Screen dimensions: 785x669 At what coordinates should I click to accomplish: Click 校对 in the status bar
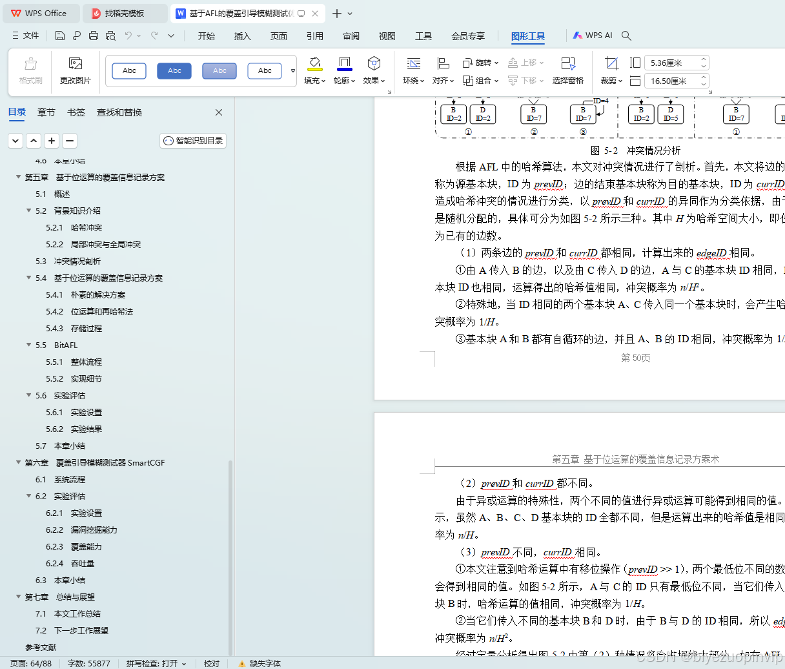[213, 663]
